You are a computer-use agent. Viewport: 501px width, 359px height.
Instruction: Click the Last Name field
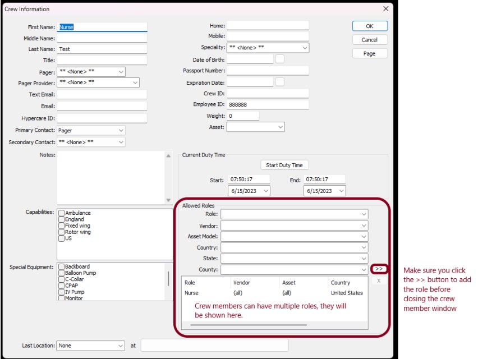(x=102, y=49)
